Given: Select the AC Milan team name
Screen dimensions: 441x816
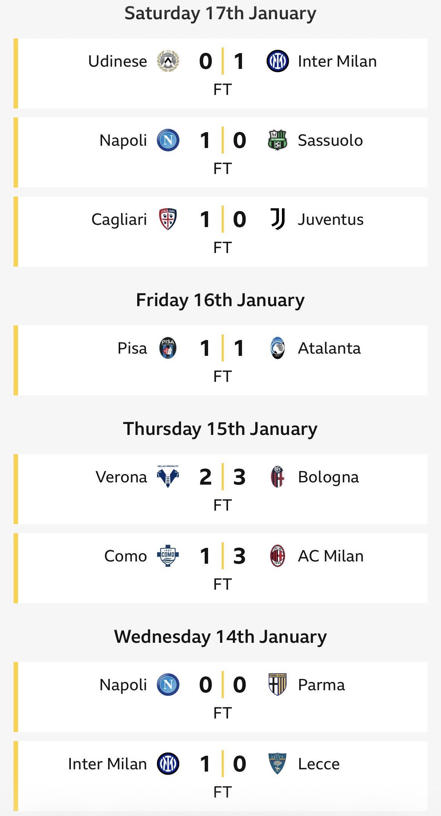Looking at the screenshot, I should (x=331, y=556).
